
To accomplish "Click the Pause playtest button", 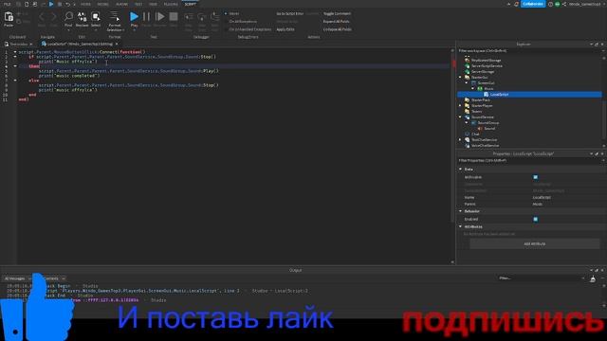I will coord(146,17).
